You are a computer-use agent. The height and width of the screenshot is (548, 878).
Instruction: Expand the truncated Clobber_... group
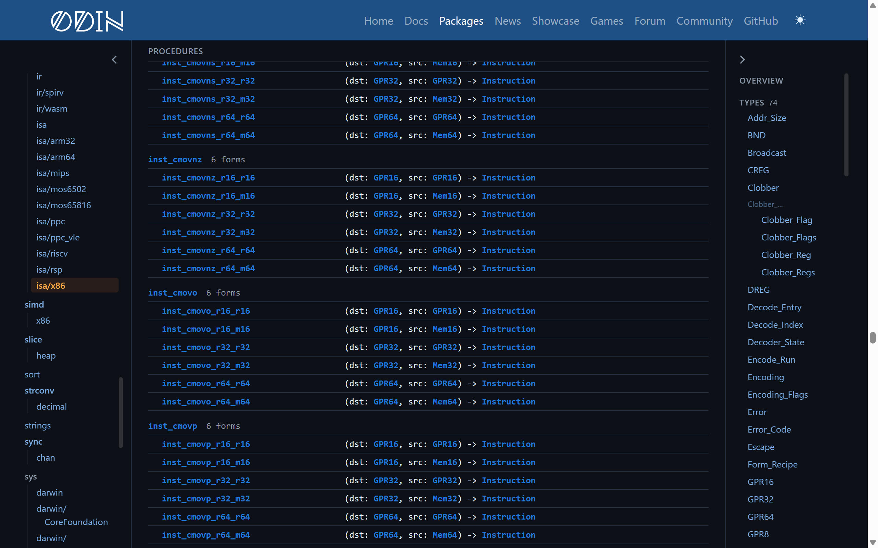pyautogui.click(x=765, y=204)
